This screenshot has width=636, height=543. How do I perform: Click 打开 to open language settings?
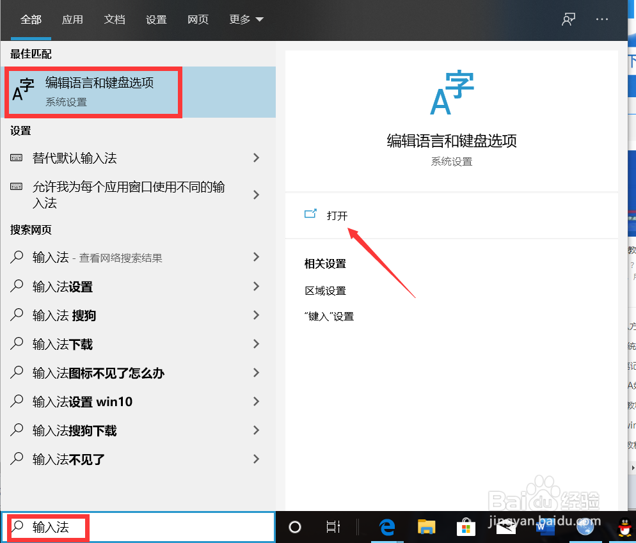(338, 216)
